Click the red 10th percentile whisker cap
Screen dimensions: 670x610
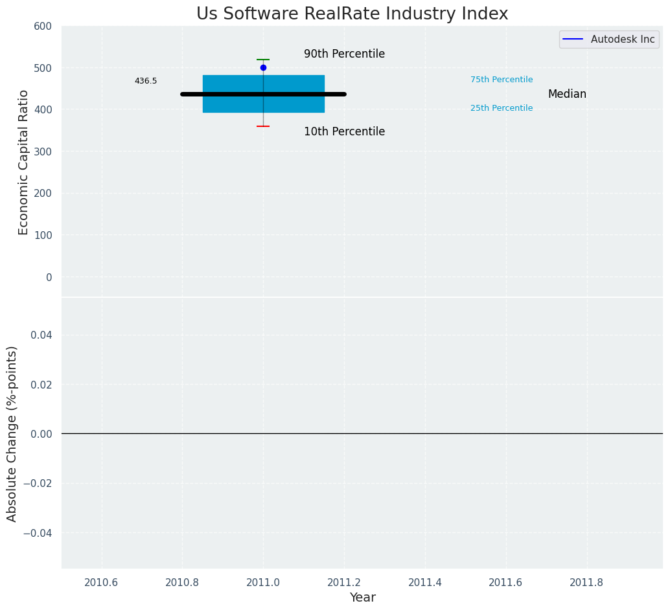click(263, 126)
